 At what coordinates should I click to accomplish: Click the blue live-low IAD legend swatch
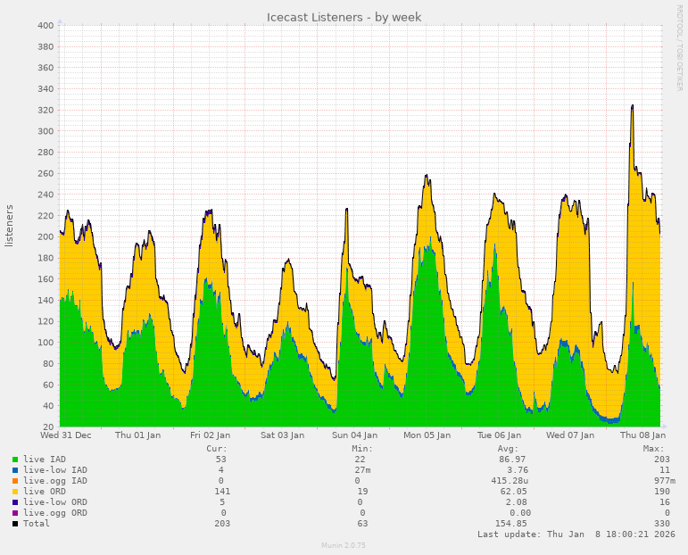tap(15, 470)
